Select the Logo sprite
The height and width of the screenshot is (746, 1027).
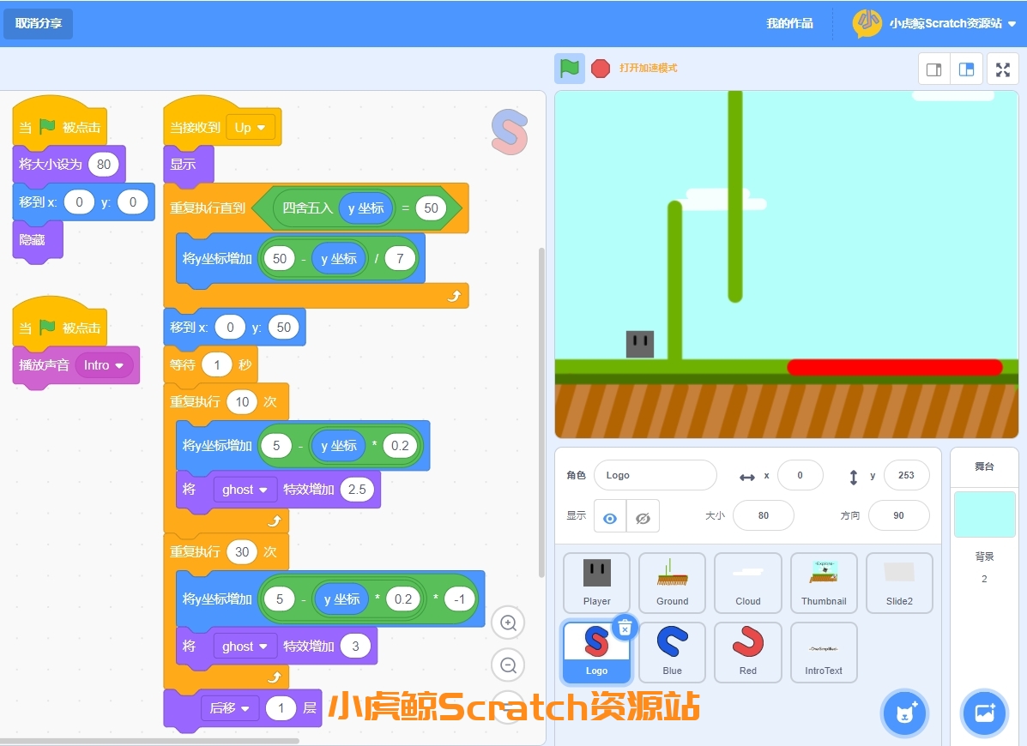tap(596, 653)
